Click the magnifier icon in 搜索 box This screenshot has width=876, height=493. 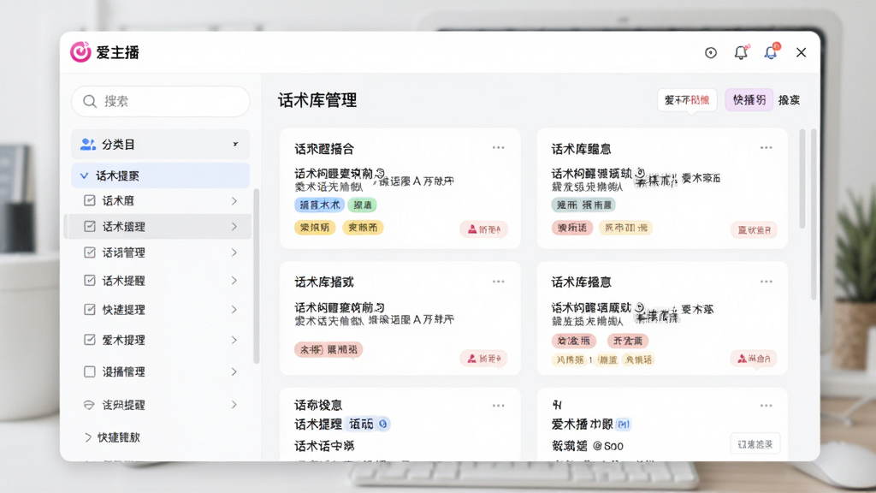tap(89, 101)
